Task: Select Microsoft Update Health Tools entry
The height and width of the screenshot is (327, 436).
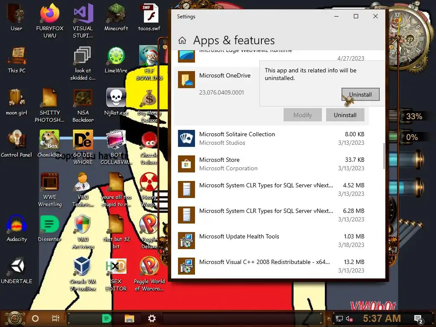Action: click(x=271, y=241)
